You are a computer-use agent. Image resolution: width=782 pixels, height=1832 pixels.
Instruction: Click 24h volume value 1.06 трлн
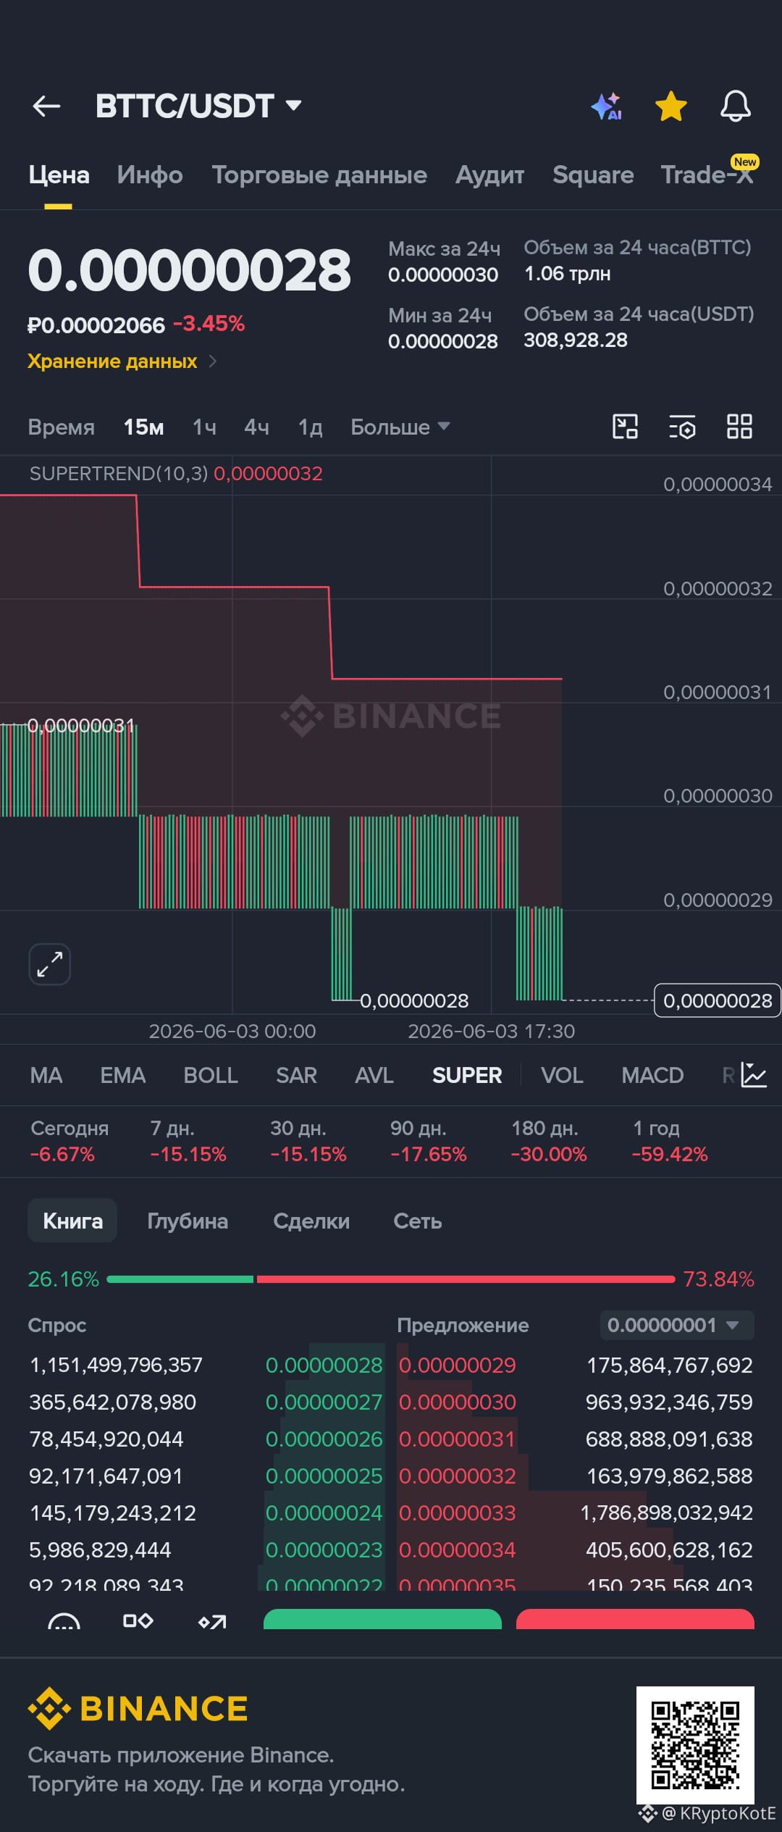click(x=568, y=274)
